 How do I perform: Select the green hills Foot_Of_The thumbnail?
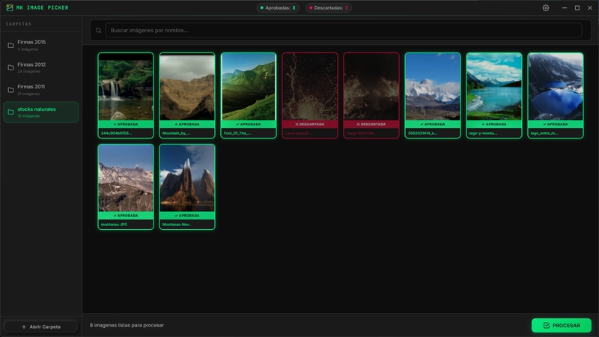pos(249,87)
